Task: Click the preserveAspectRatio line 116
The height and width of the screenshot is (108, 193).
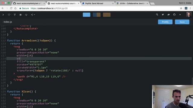Action: click(38, 52)
